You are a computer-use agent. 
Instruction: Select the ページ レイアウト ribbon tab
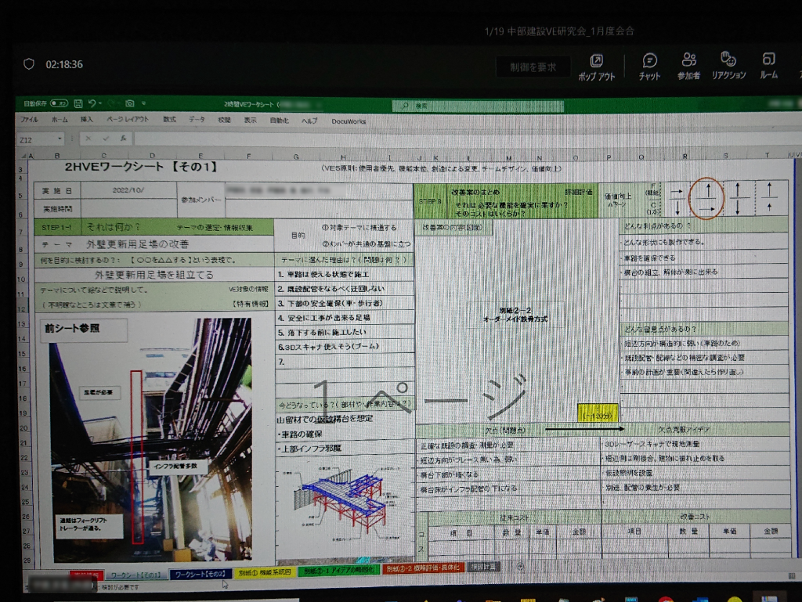click(128, 120)
